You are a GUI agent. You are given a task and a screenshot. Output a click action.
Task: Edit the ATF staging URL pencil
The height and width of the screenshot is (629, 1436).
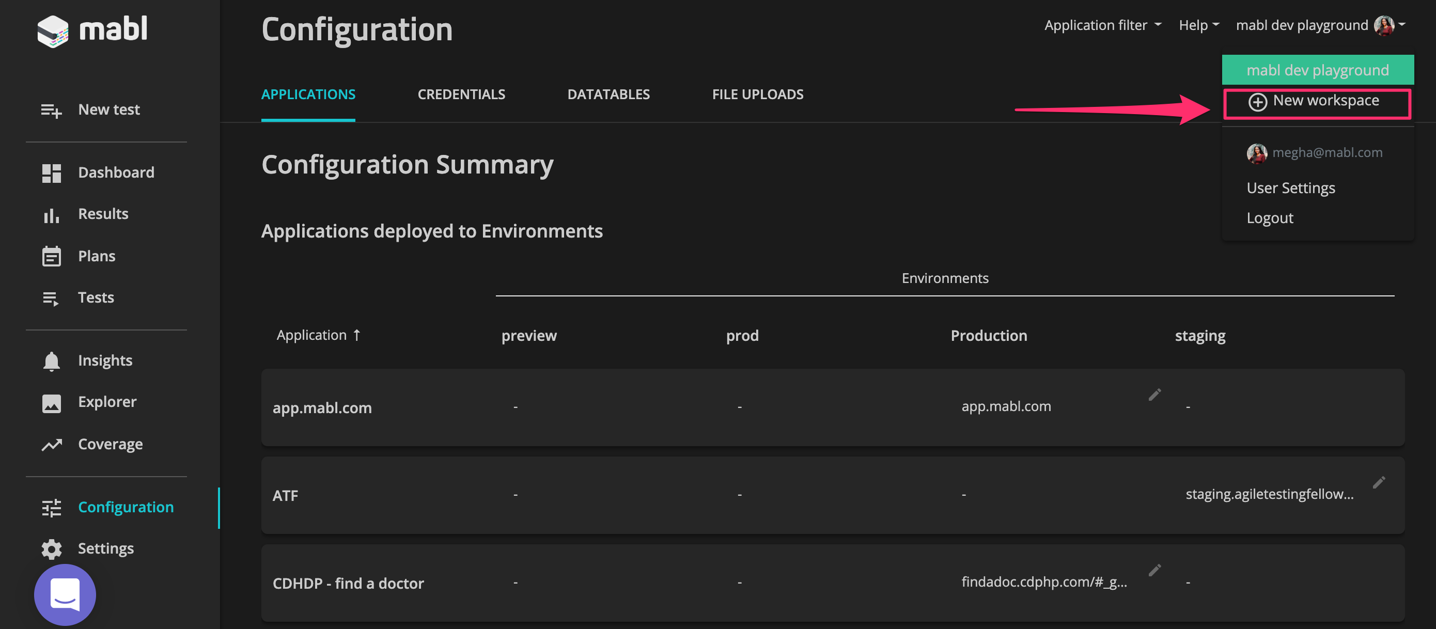pyautogui.click(x=1379, y=482)
